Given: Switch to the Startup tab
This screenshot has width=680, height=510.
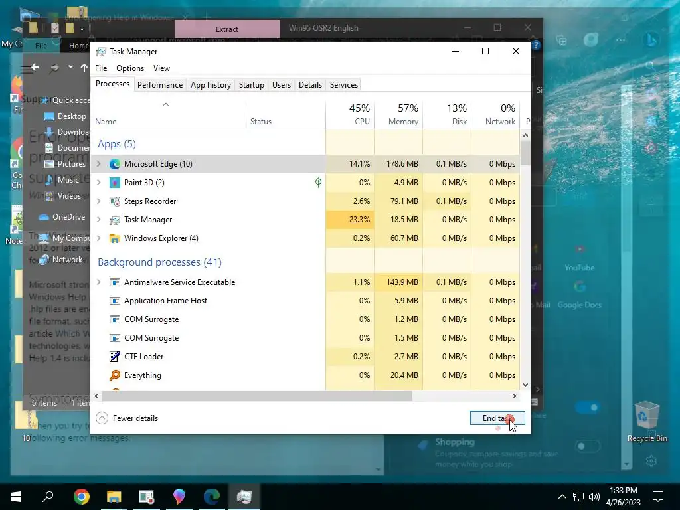Looking at the screenshot, I should tap(252, 85).
